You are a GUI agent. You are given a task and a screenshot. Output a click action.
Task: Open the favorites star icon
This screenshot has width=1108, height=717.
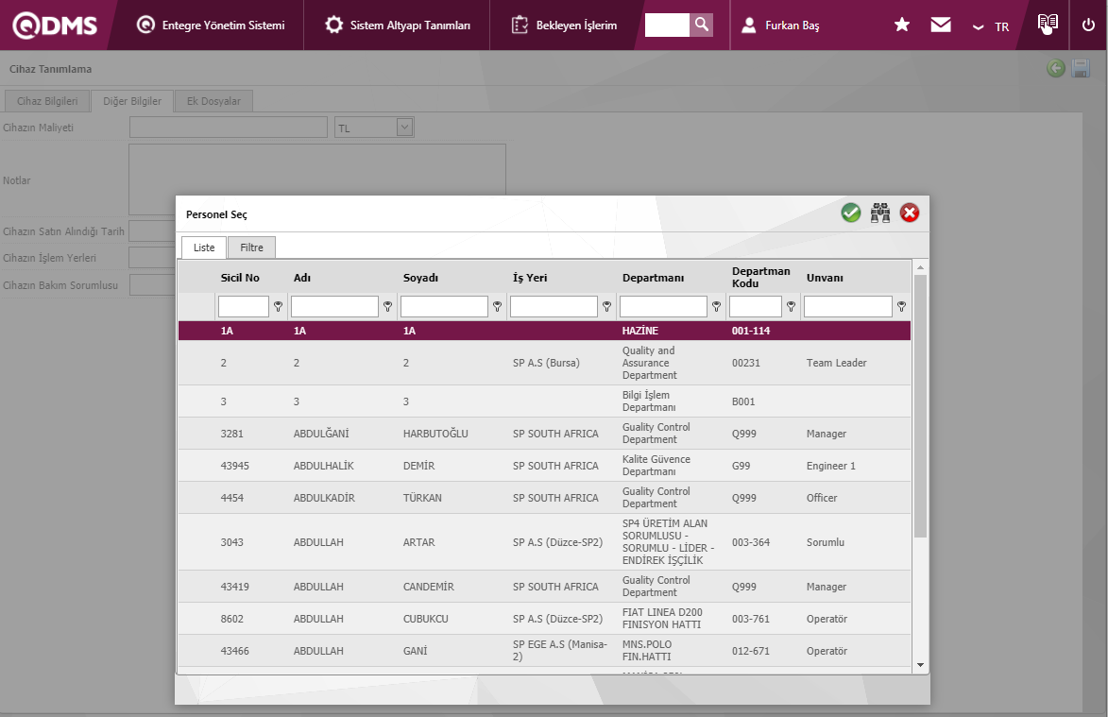pyautogui.click(x=902, y=26)
